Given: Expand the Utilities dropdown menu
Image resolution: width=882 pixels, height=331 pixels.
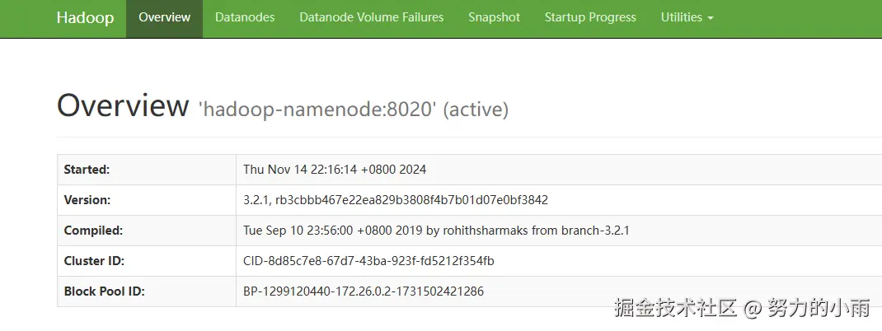Looking at the screenshot, I should [x=687, y=17].
